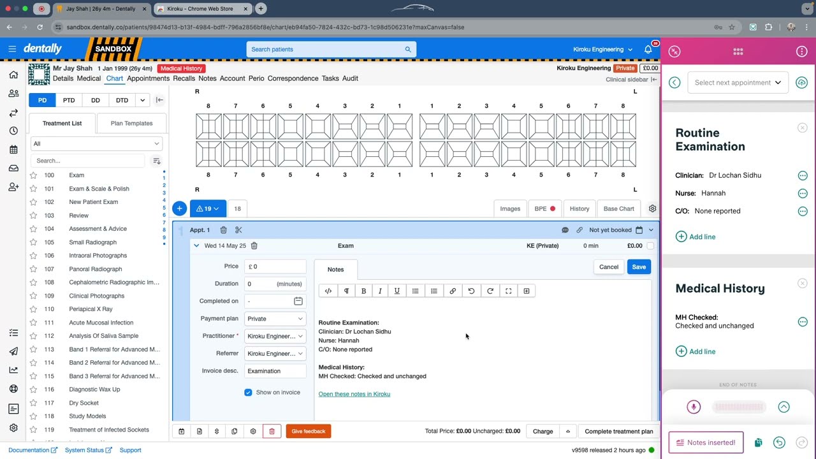Open the Calendar icon in sidebar
Screen dimensions: 816x459
pyautogui.click(x=13, y=150)
